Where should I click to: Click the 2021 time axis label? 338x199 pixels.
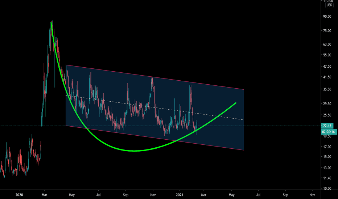pos(180,195)
